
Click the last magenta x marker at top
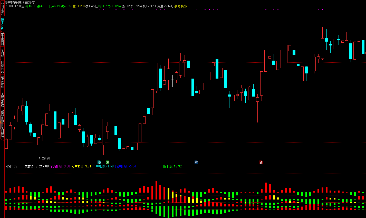click(323, 10)
